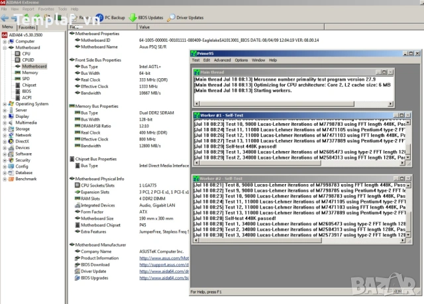Click Devices node icon in tree
424x304 pixels.
[11, 148]
